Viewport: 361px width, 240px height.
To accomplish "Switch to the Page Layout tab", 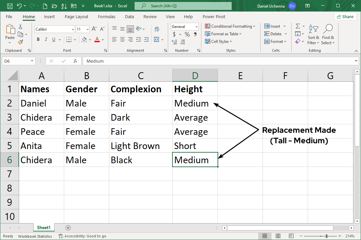I will pos(76,17).
